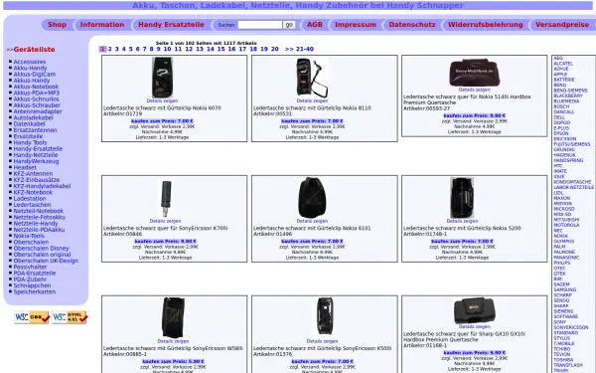The height and width of the screenshot is (373, 596).
Task: Click Details zeigen under Nokia 6101 case
Action: [x=312, y=221]
